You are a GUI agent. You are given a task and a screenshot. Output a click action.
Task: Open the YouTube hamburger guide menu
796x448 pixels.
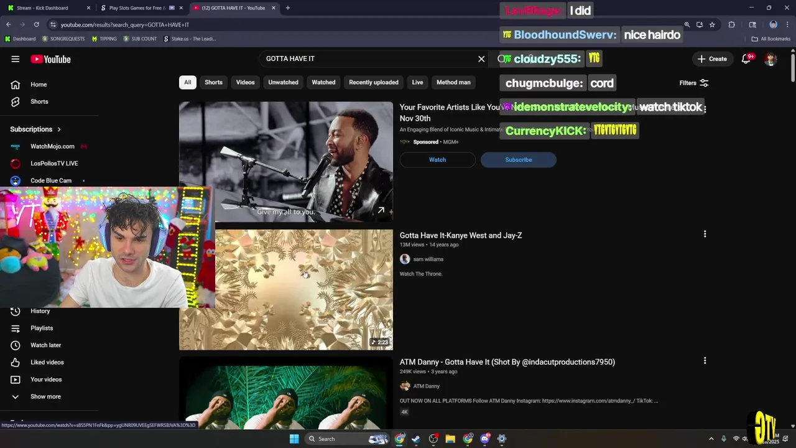click(15, 59)
